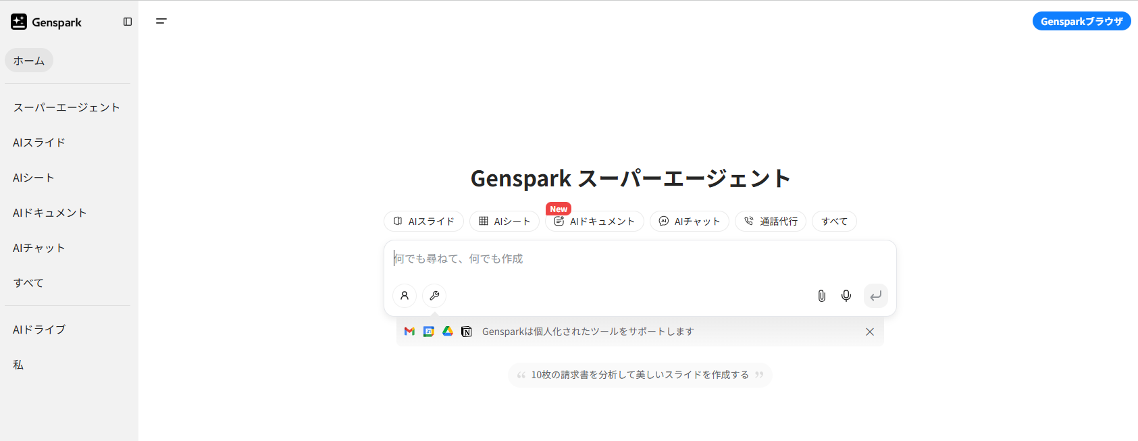Viewport: 1138px width, 441px height.
Task: Open AIドキュメント in the sidebar
Action: tap(50, 213)
